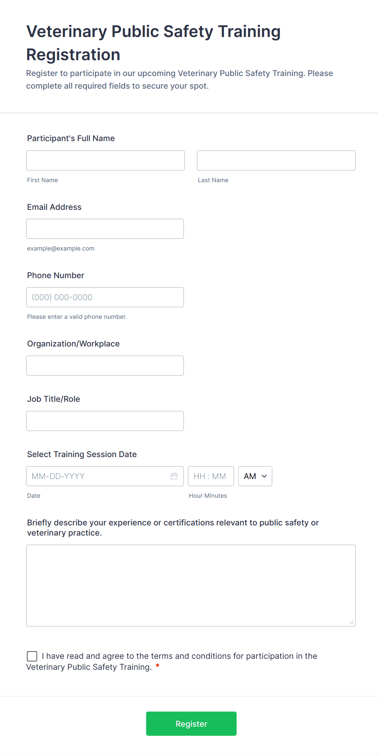This screenshot has width=378, height=756.
Task: Click inside the experience description textarea
Action: click(191, 585)
